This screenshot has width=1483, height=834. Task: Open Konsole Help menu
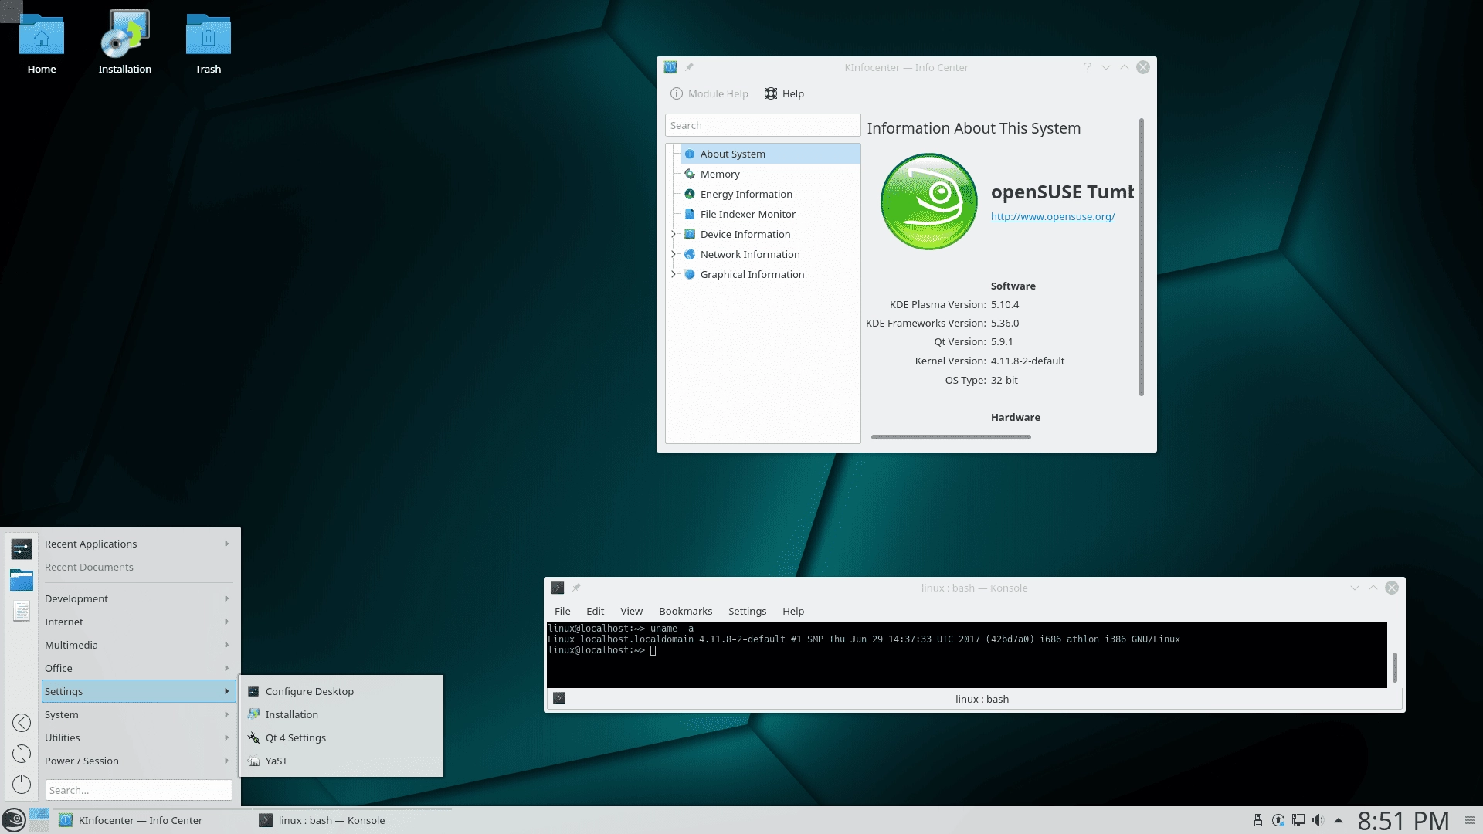pyautogui.click(x=793, y=611)
